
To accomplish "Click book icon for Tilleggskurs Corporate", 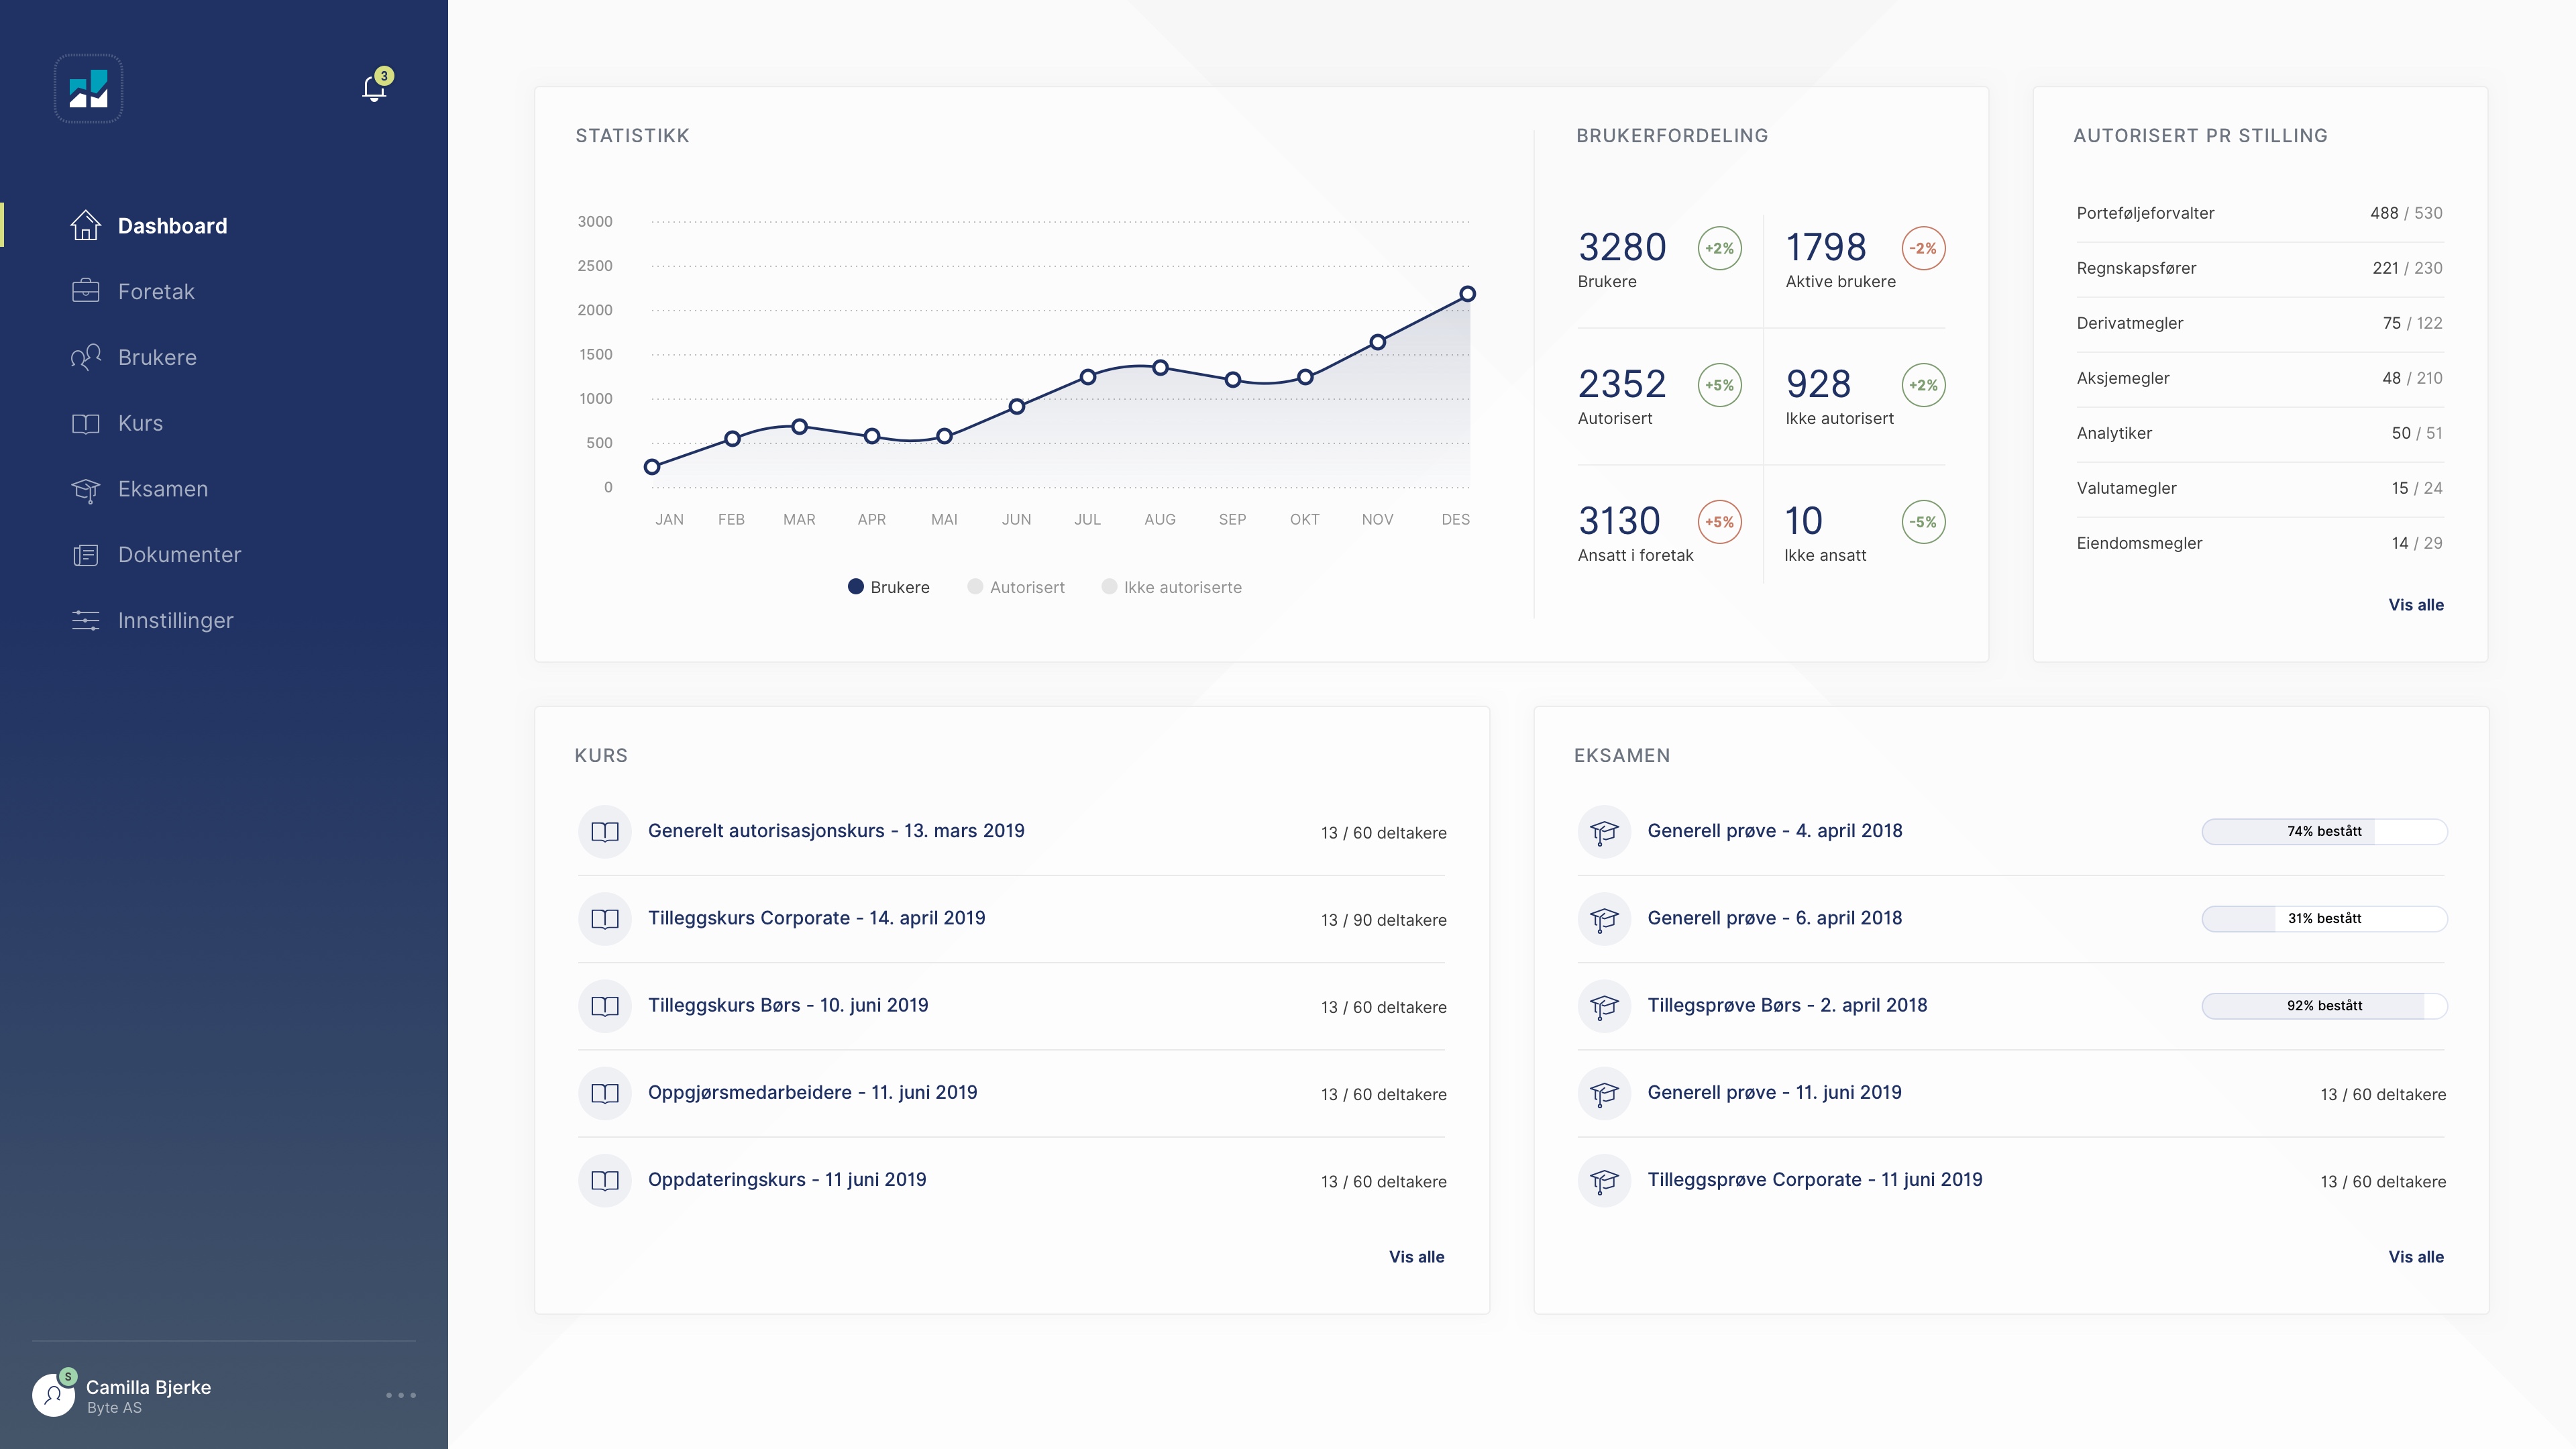I will [605, 919].
